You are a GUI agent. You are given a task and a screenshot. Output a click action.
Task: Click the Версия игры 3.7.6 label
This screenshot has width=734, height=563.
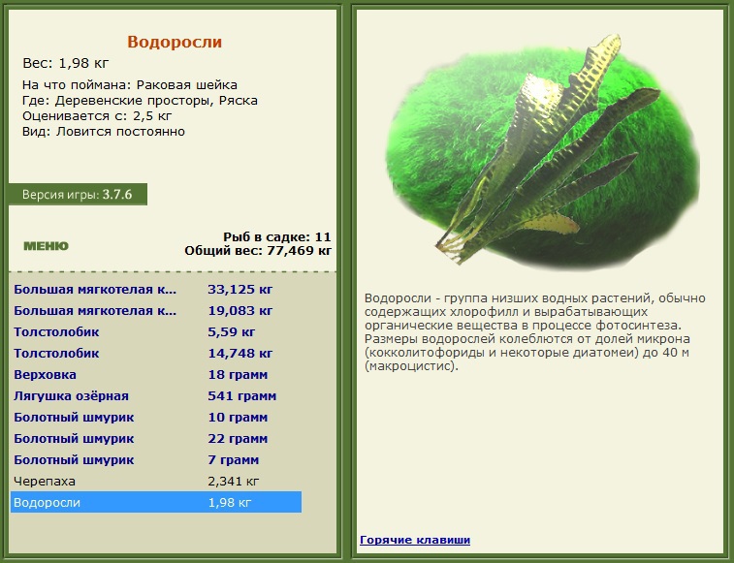78,194
